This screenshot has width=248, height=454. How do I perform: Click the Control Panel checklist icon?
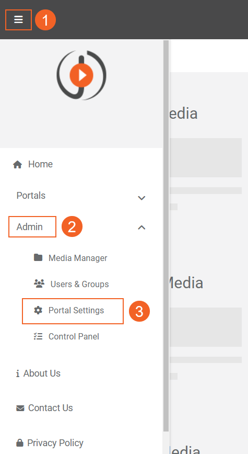pyautogui.click(x=38, y=336)
